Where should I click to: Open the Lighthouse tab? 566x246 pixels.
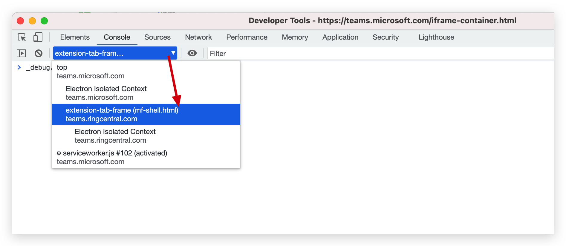pyautogui.click(x=436, y=37)
